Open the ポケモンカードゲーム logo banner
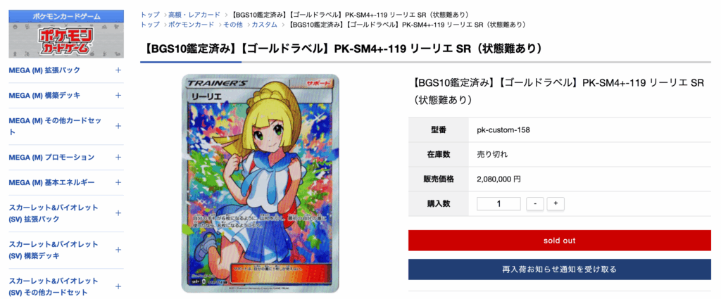The image size is (721, 299). click(x=66, y=34)
